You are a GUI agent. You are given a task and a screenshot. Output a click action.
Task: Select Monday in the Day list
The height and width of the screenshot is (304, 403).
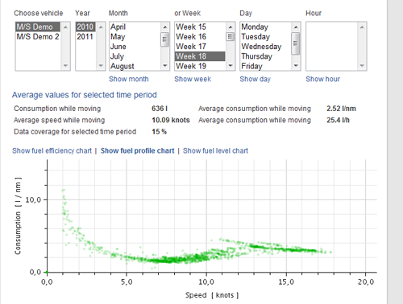point(265,27)
